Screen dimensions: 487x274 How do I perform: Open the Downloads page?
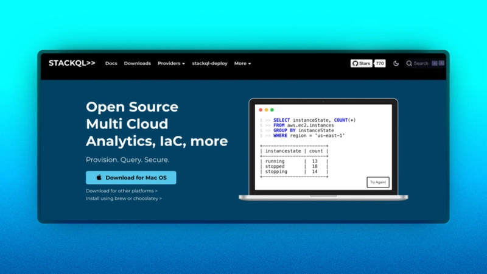coord(138,63)
